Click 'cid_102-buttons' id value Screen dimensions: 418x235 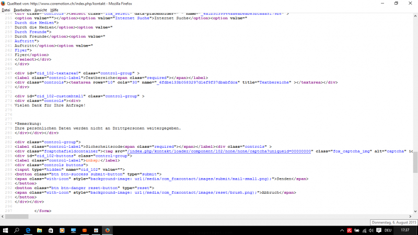coord(55,156)
